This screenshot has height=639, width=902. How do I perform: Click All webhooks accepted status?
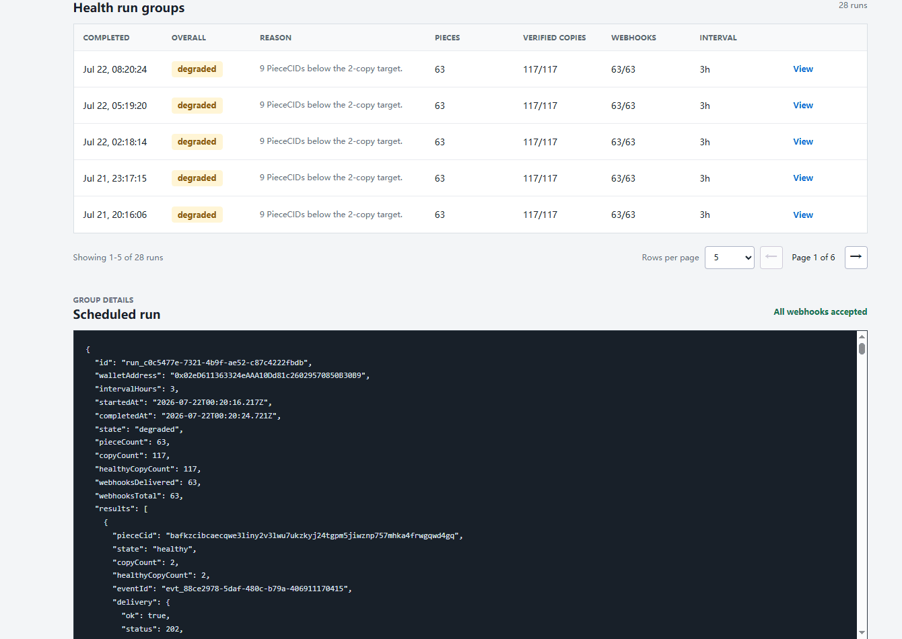click(x=820, y=312)
